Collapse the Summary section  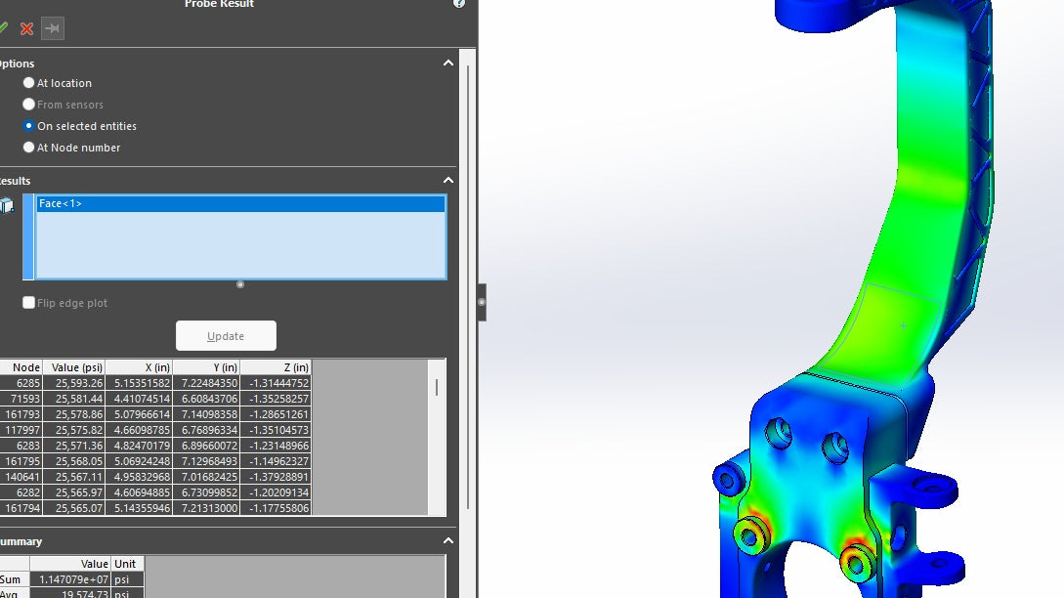click(447, 541)
